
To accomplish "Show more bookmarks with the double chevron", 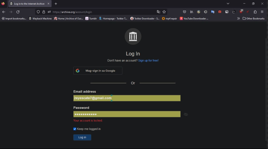I will 238,18.
